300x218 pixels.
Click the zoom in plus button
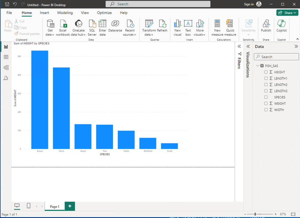(x=275, y=214)
